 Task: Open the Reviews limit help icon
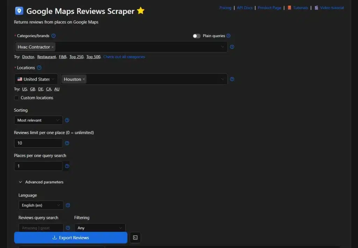67,143
